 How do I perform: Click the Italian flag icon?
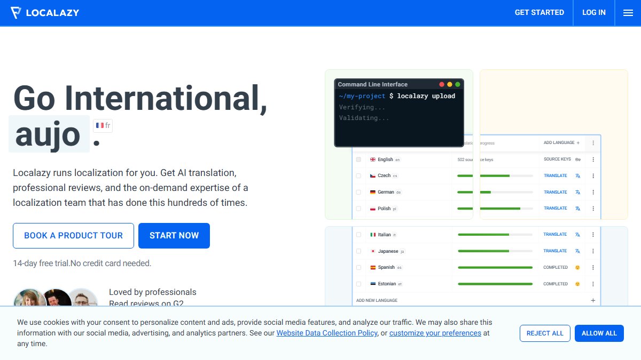pos(373,235)
